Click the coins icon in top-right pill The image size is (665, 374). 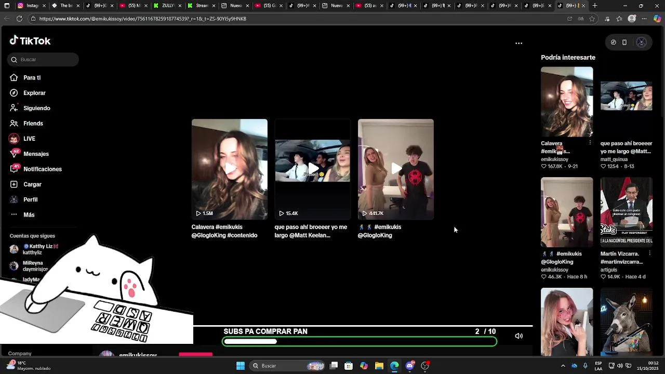[x=613, y=43]
